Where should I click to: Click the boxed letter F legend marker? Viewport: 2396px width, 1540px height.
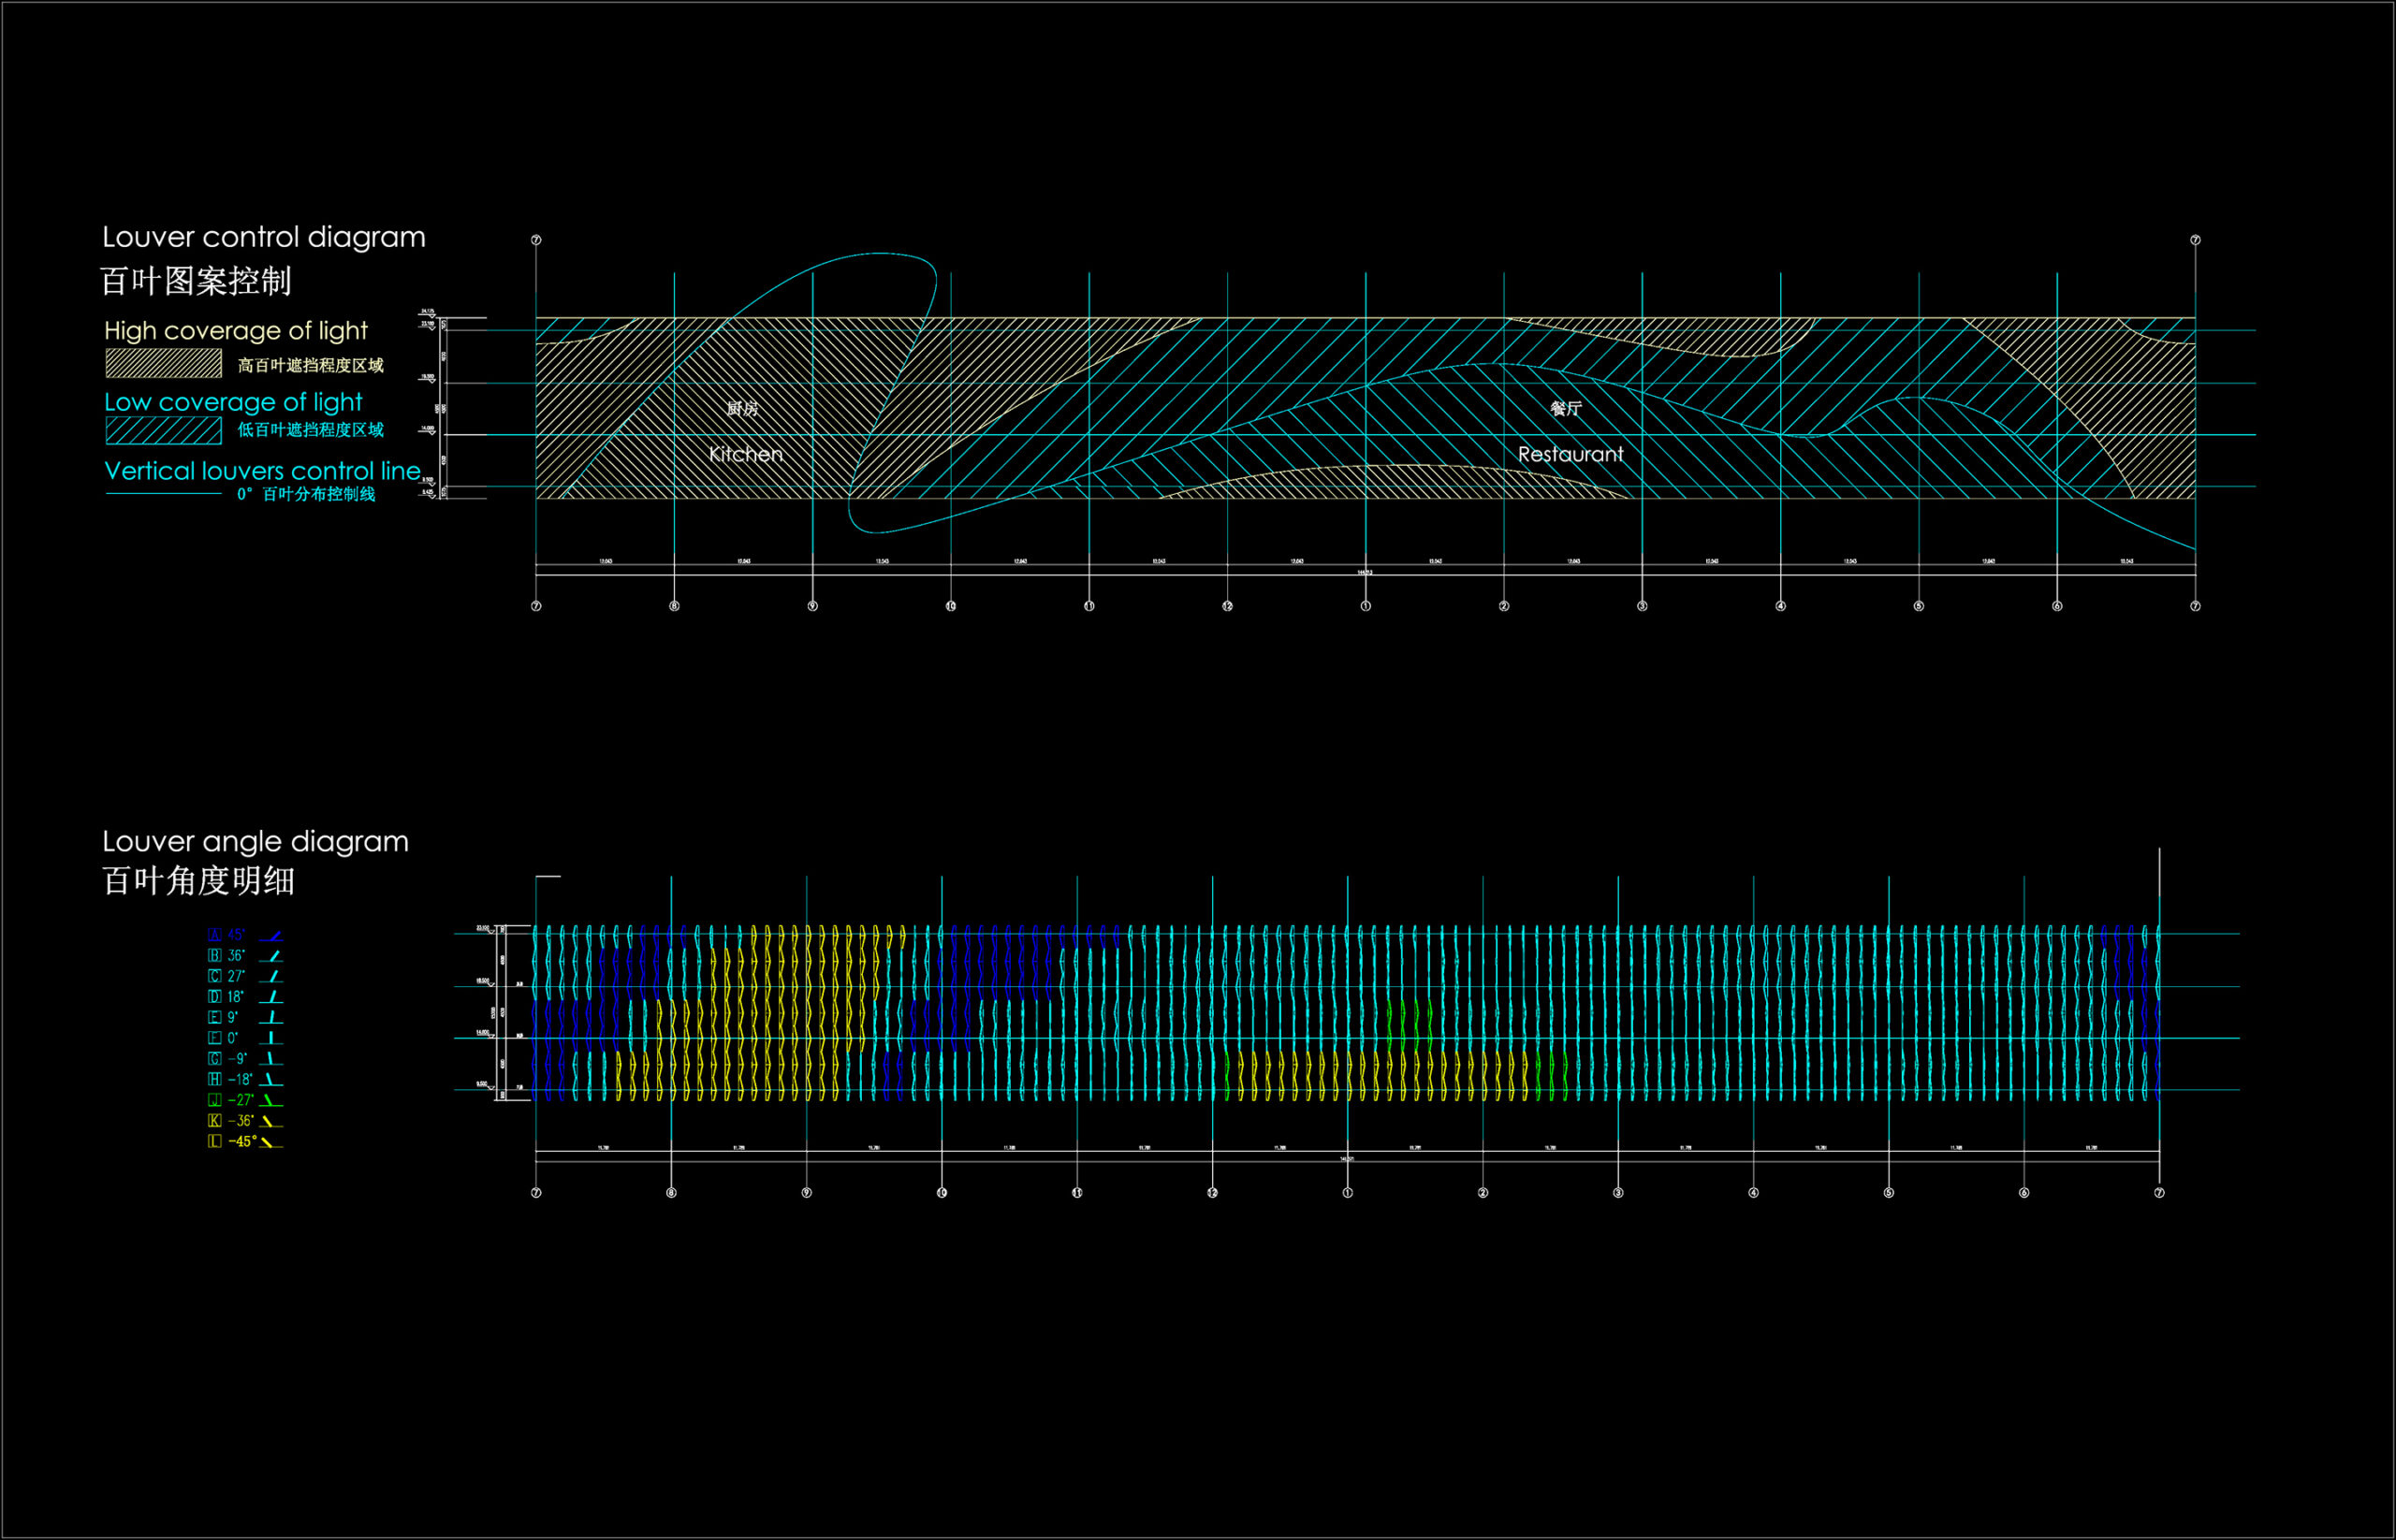214,1038
